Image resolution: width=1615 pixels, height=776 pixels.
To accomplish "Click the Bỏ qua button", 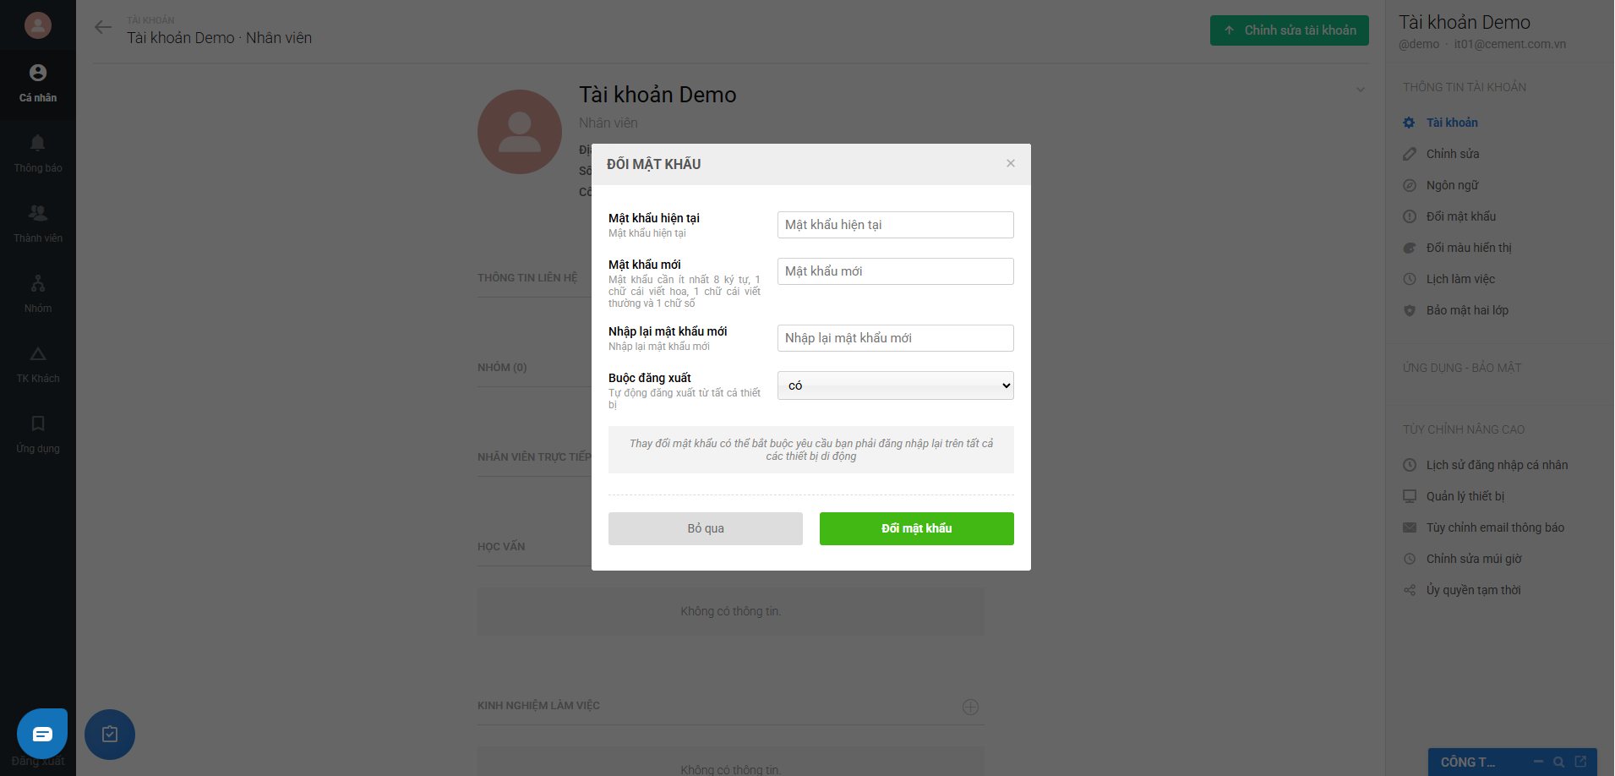I will click(705, 528).
